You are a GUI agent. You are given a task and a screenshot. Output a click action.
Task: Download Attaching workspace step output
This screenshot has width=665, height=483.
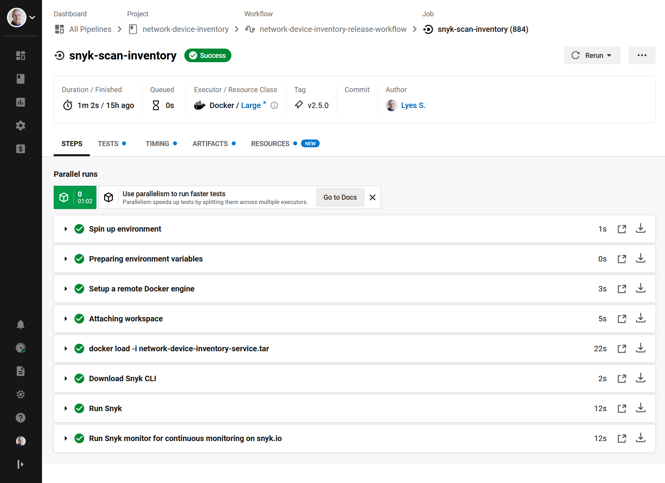pyautogui.click(x=640, y=318)
